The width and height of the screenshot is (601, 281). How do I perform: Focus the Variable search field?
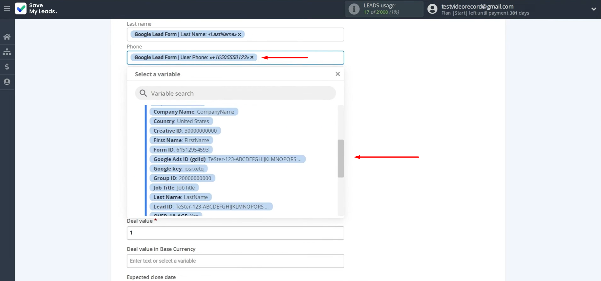click(x=235, y=93)
